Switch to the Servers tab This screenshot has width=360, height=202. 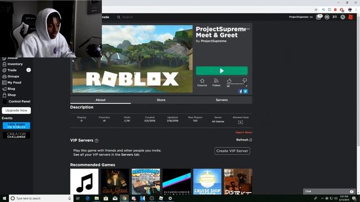point(222,100)
